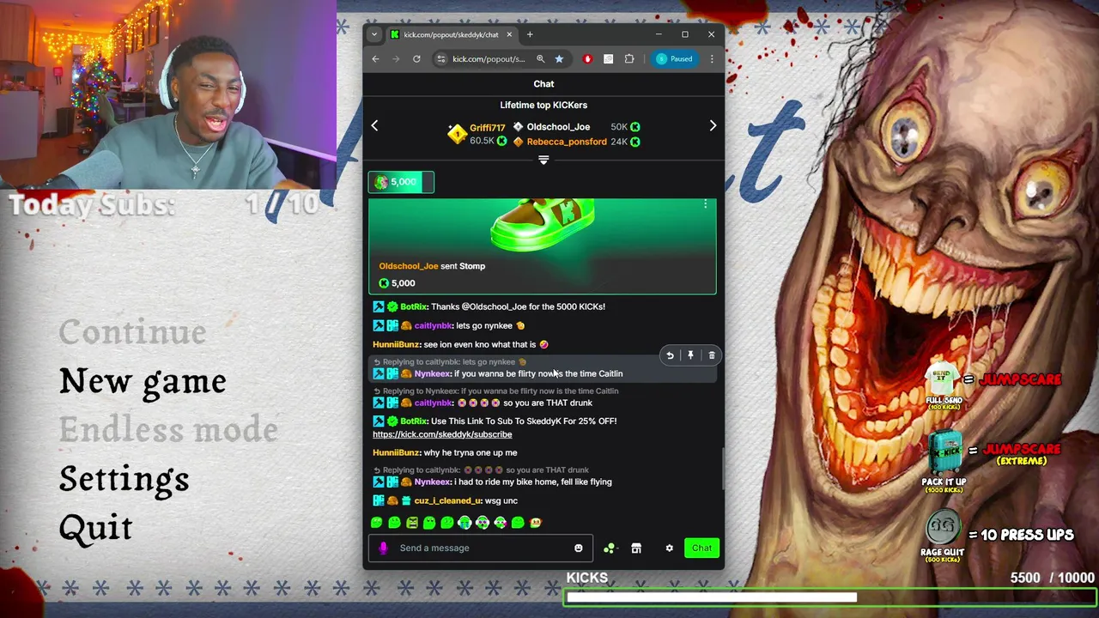This screenshot has width=1099, height=618.
Task: Open Settings in game menu
Action: coord(124,480)
